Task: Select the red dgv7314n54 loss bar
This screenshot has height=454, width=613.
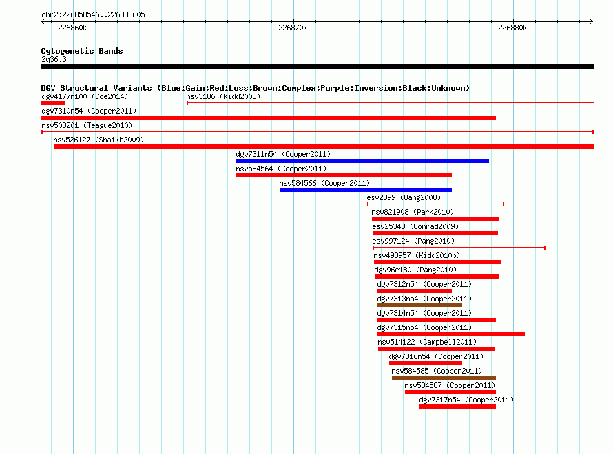Action: [437, 320]
